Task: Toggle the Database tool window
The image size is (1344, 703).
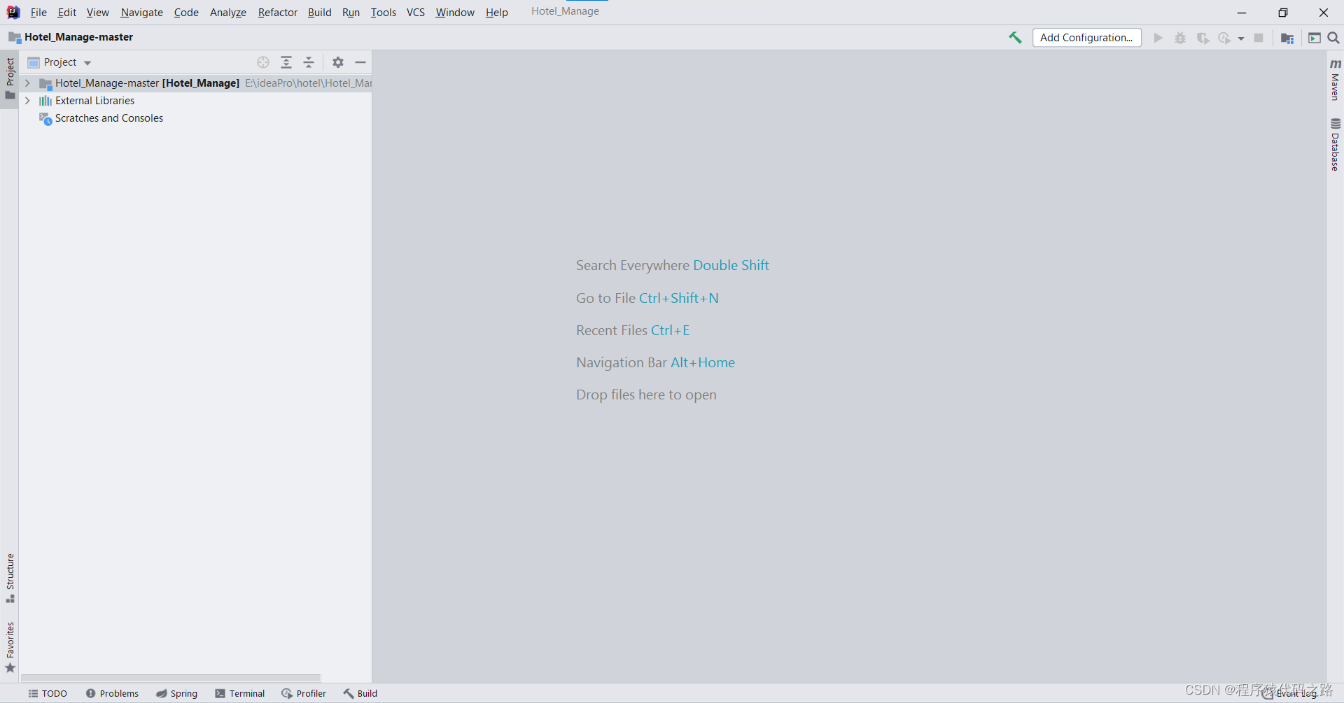Action: point(1335,145)
